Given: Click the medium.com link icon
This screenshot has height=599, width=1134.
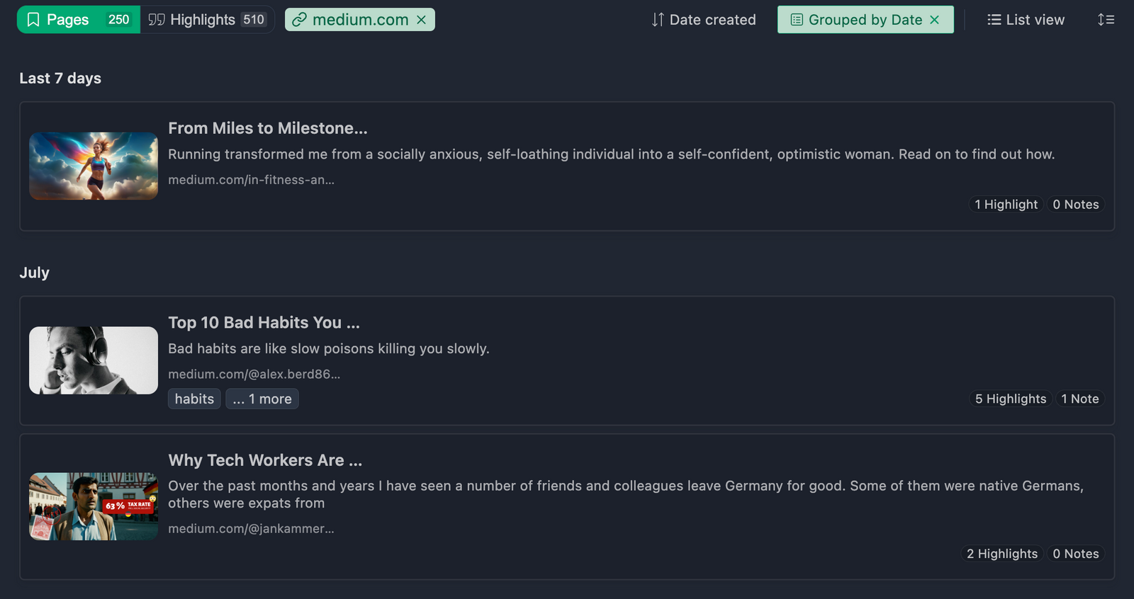Looking at the screenshot, I should [x=300, y=20].
